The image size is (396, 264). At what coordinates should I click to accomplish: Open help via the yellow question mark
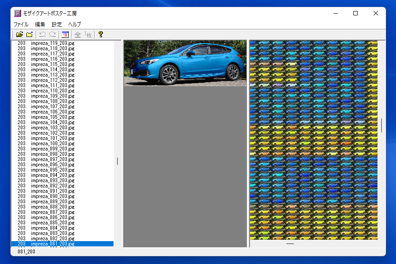tap(100, 34)
